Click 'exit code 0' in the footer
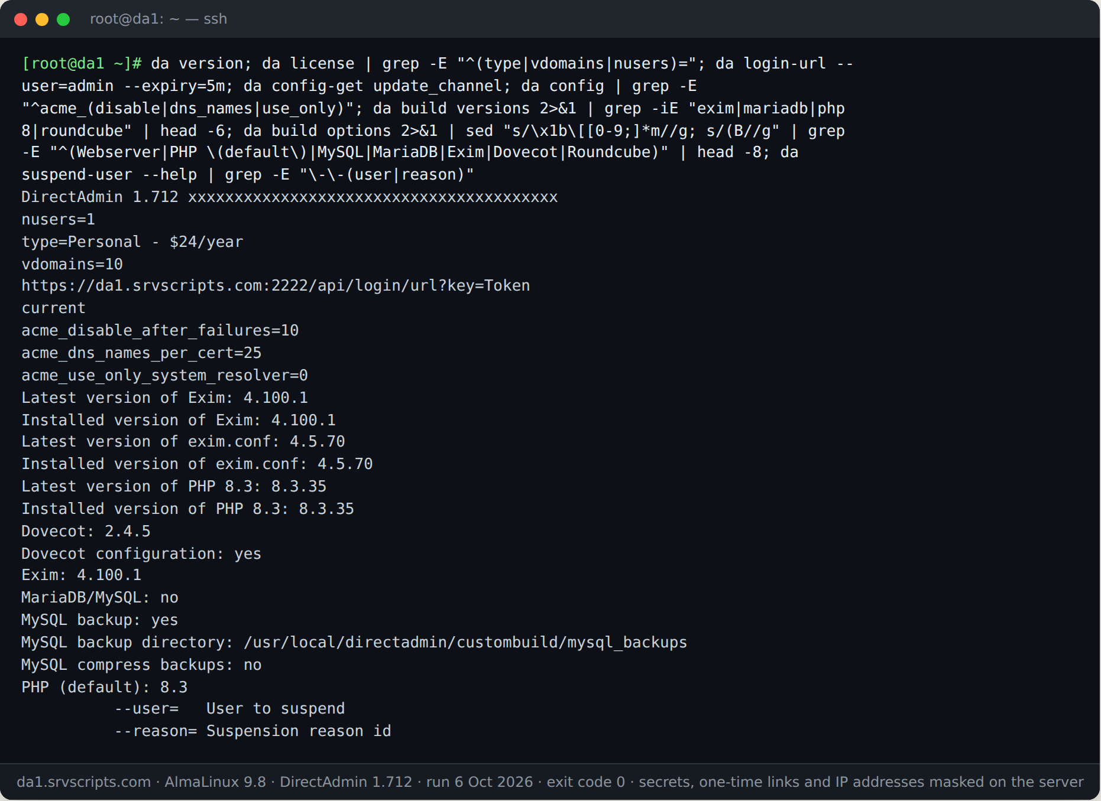 tap(586, 782)
